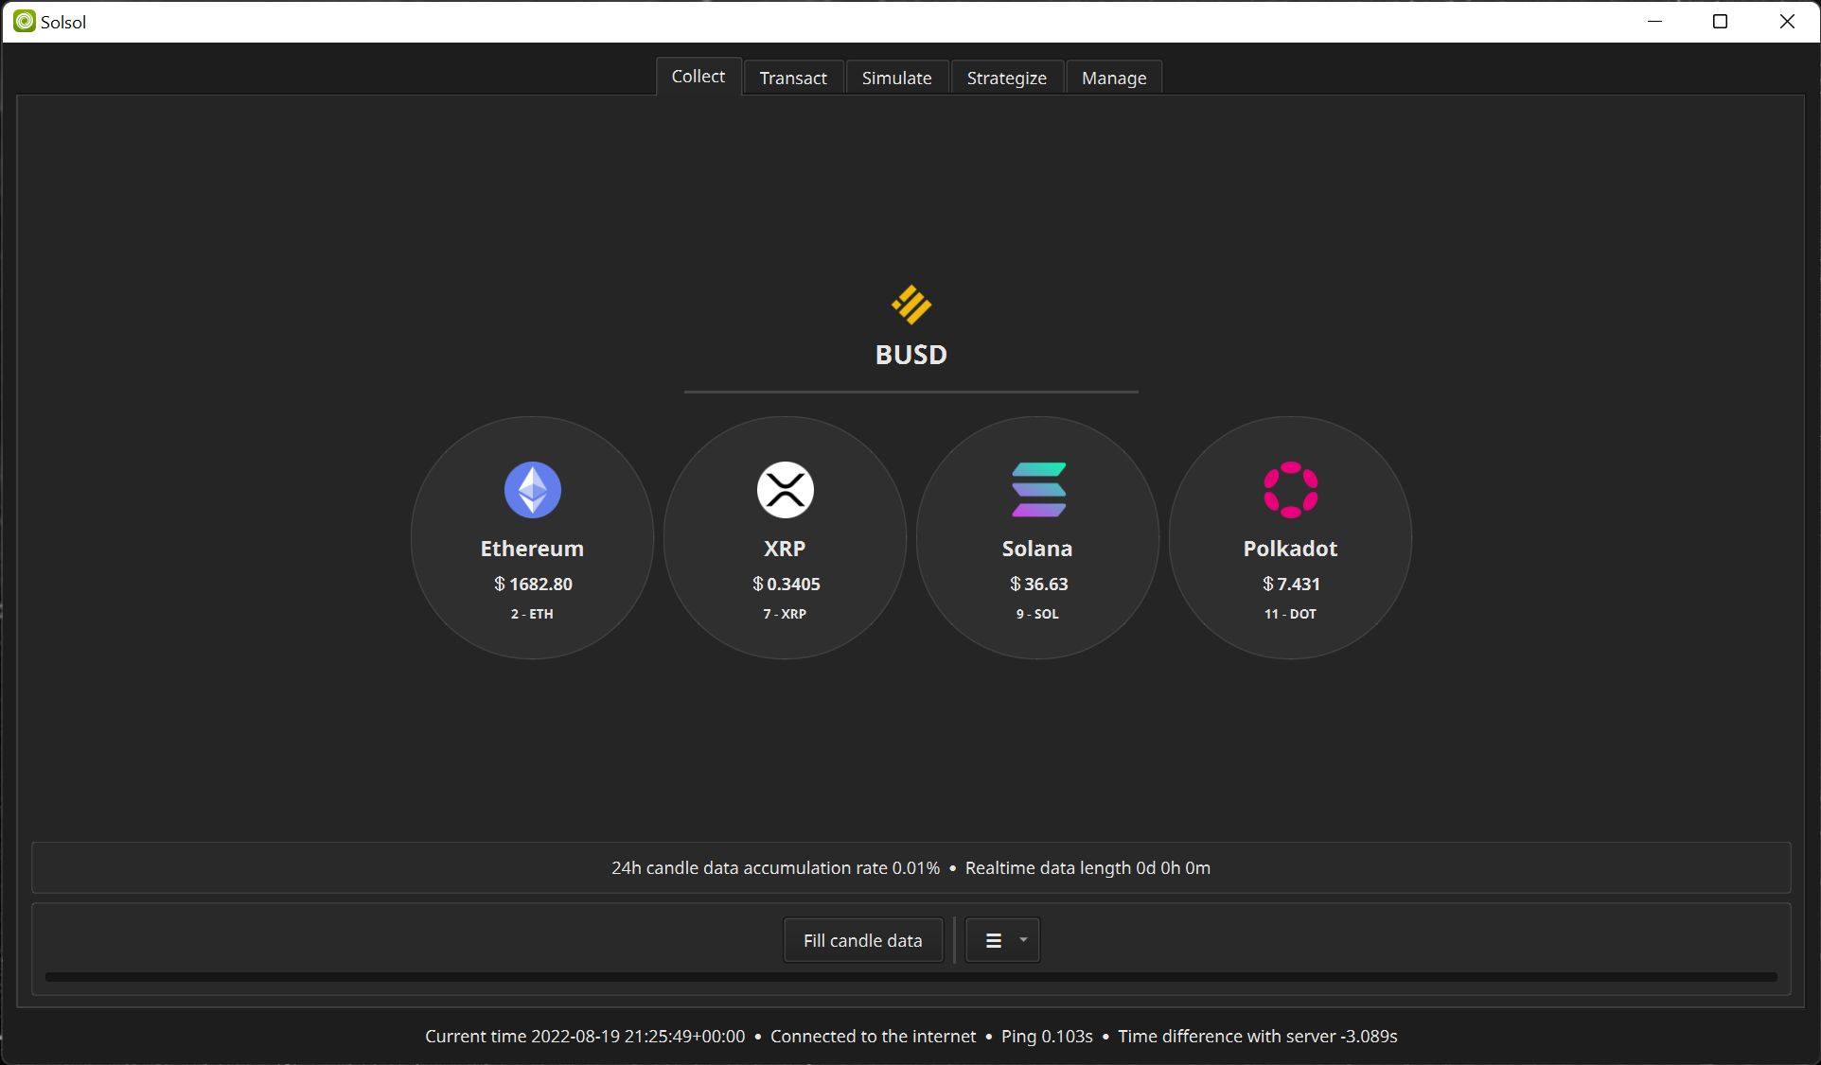The image size is (1821, 1065).
Task: Click the XRP name label
Action: (785, 549)
